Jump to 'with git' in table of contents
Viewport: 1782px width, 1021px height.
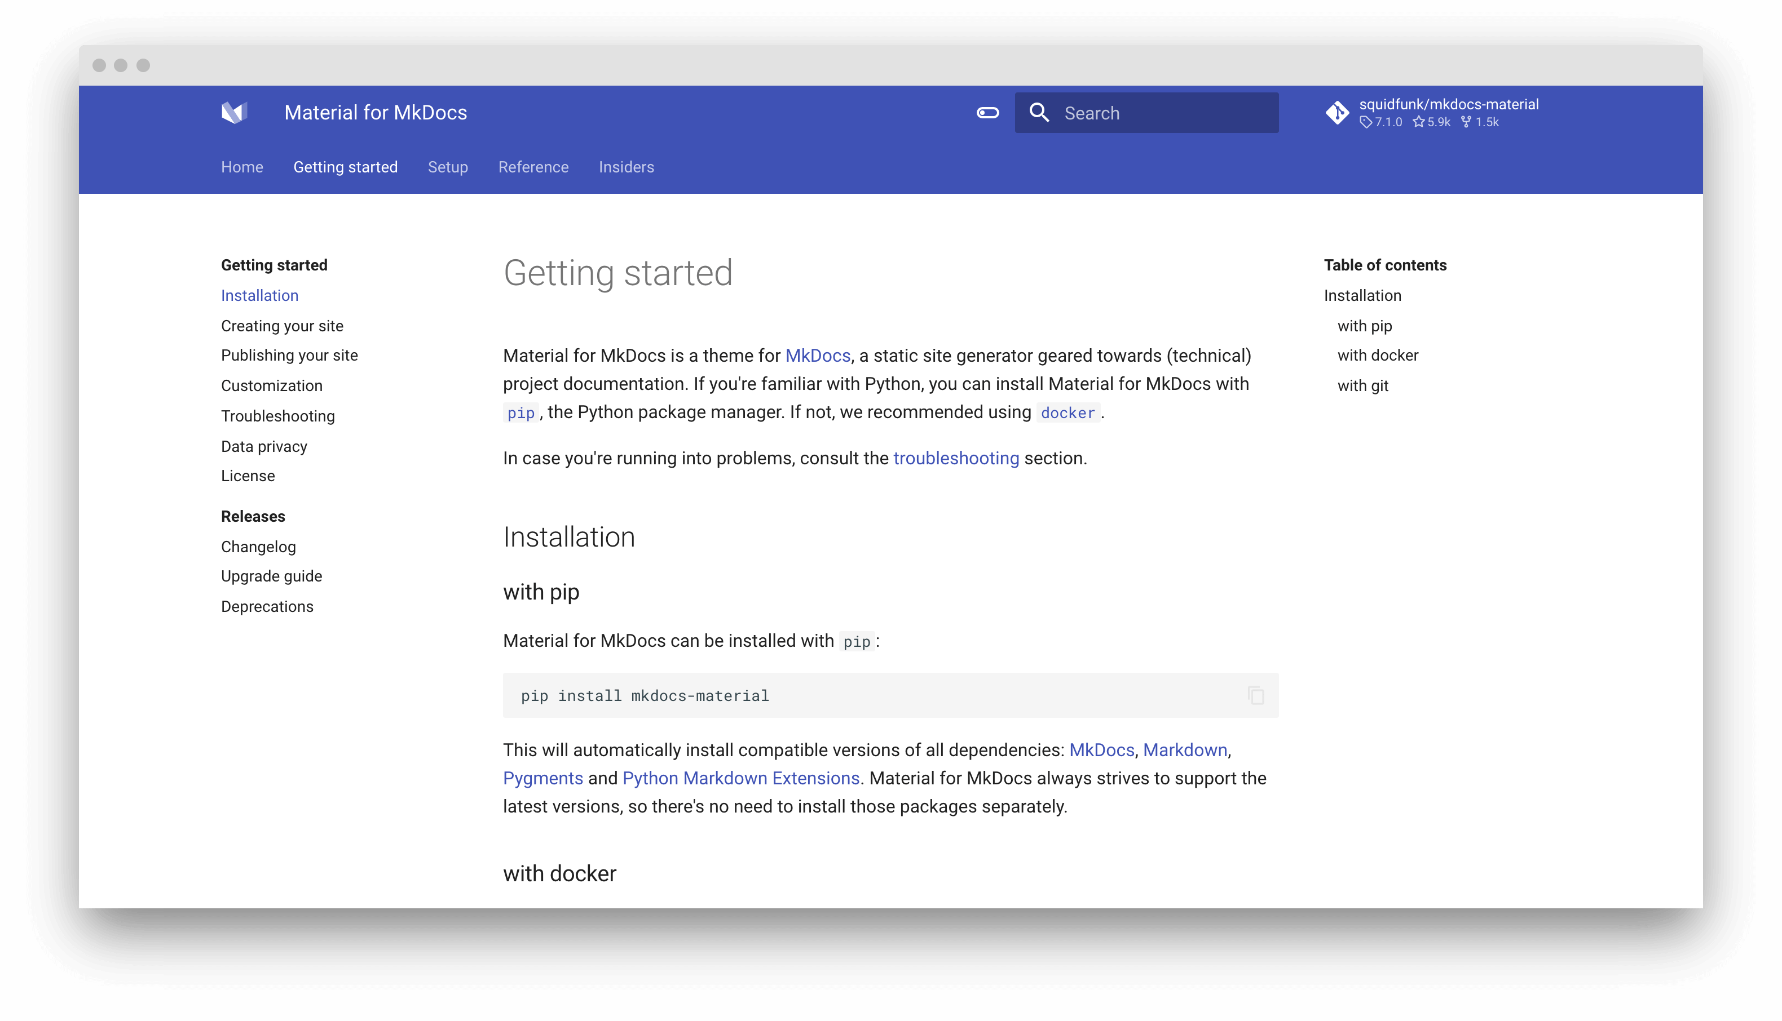(x=1362, y=385)
